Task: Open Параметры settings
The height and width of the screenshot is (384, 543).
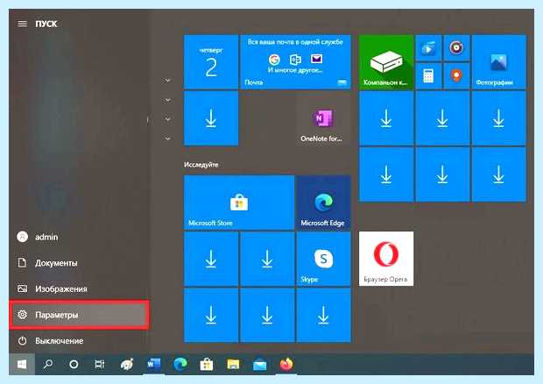Action: point(79,315)
